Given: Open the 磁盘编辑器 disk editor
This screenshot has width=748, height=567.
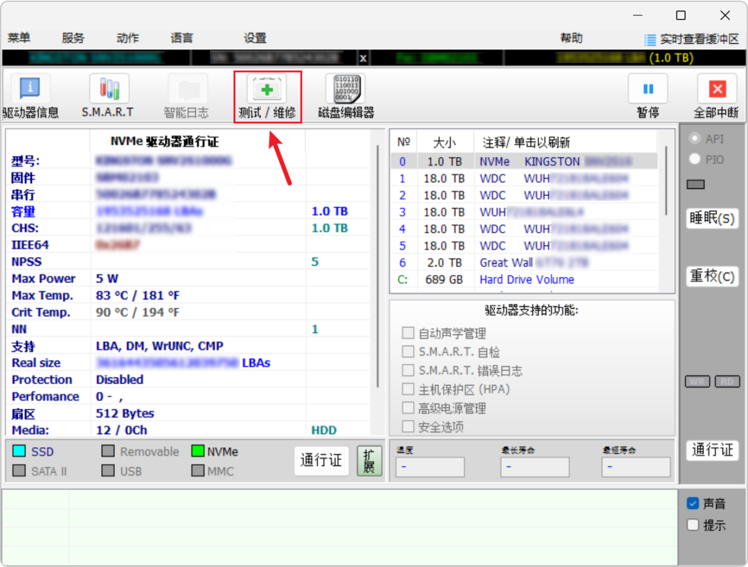Looking at the screenshot, I should coord(346,96).
